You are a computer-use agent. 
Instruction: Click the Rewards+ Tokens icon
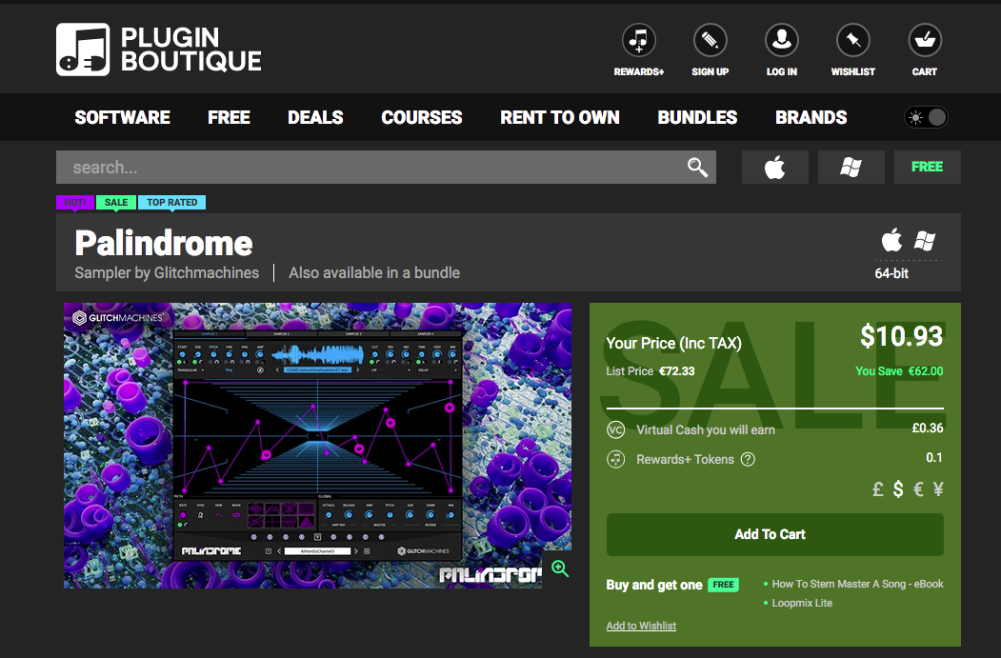coord(615,459)
